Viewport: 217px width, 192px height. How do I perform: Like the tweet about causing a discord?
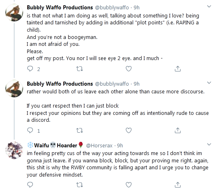pyautogui.click(x=129, y=130)
